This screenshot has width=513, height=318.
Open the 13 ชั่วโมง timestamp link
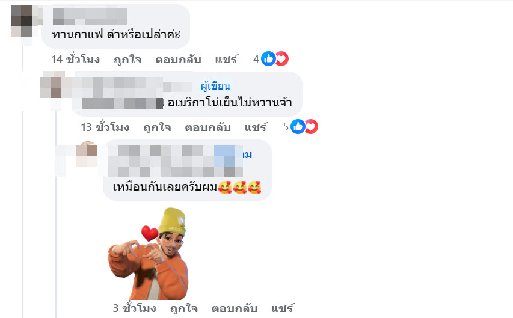(105, 127)
